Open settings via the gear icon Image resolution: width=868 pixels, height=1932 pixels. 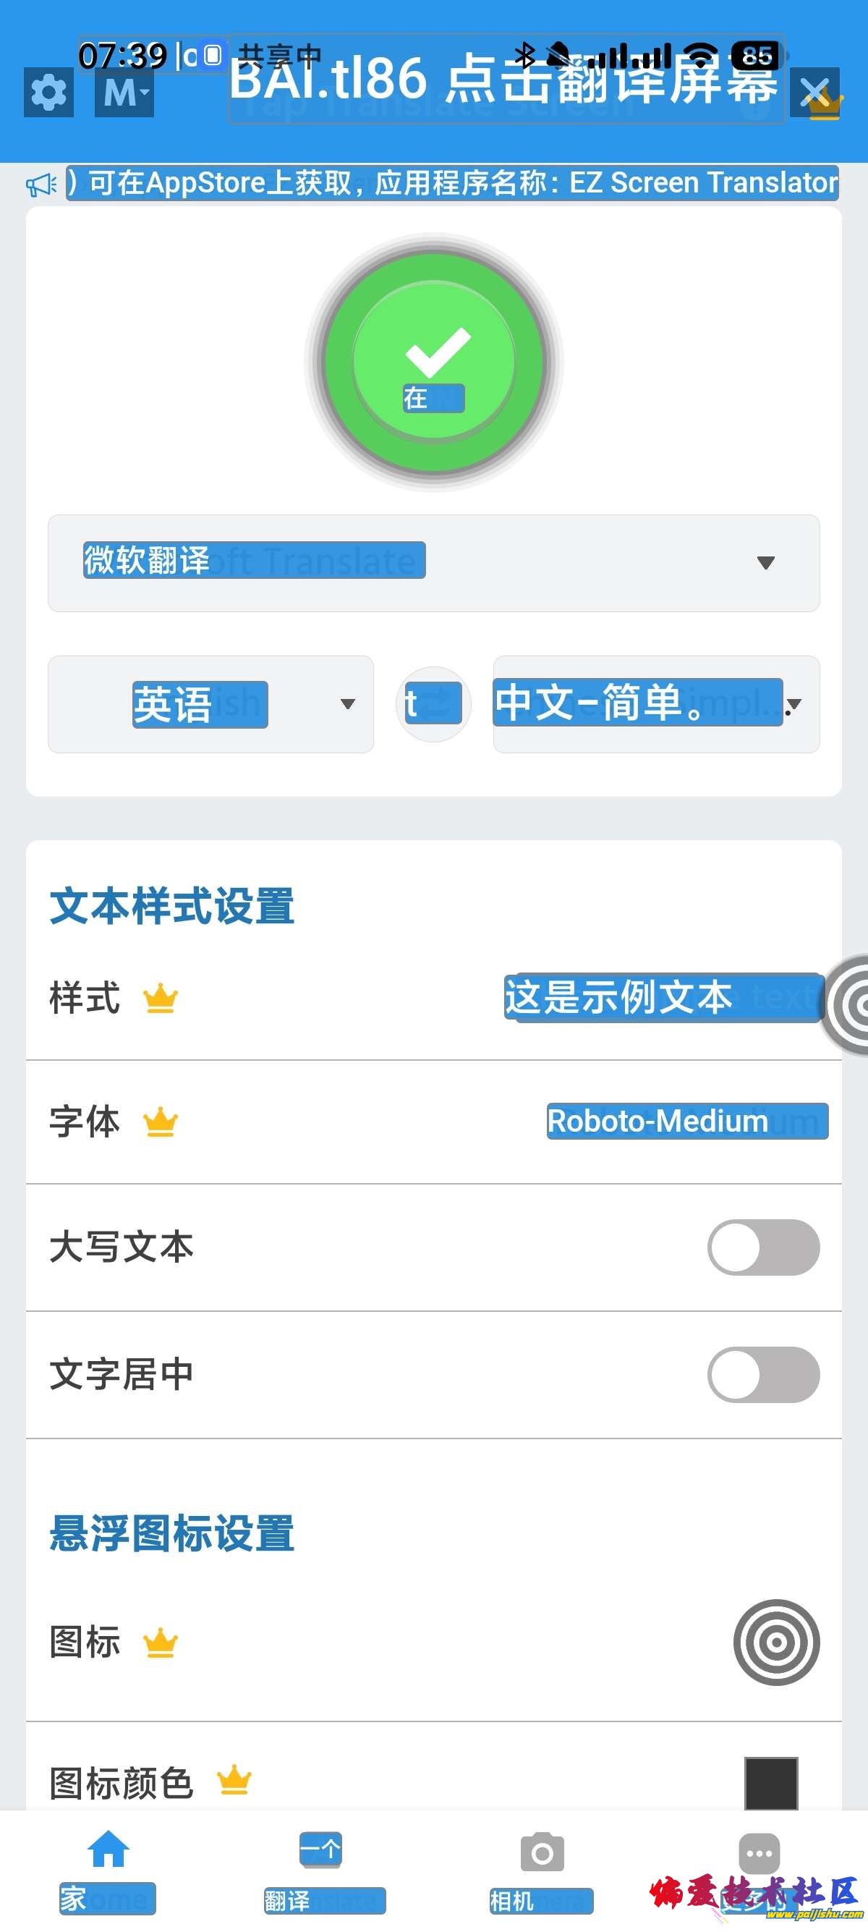48,93
